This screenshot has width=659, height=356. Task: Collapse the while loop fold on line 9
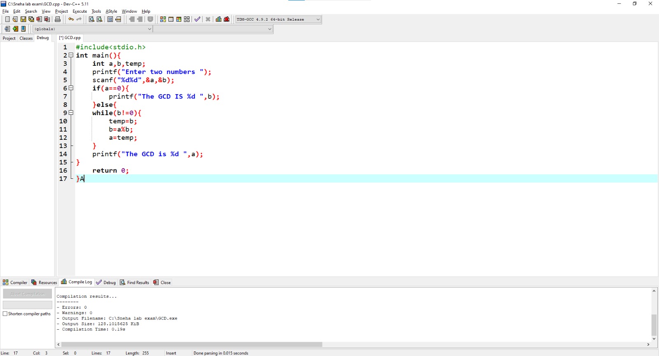tap(71, 113)
